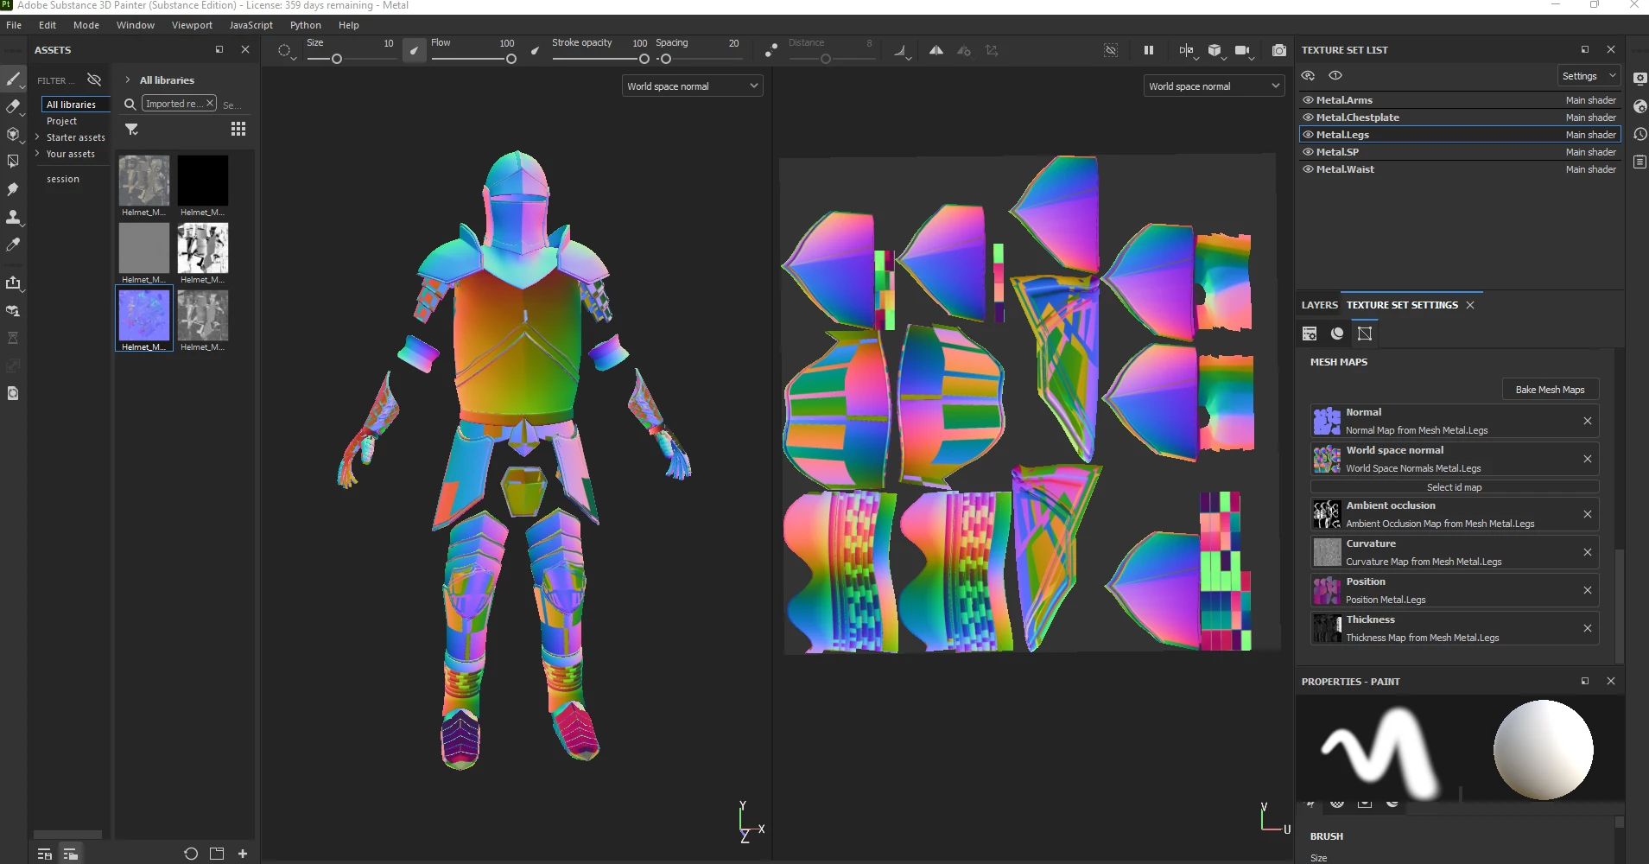
Task: Open the Mesh maps sub-tab icon
Action: (1365, 334)
